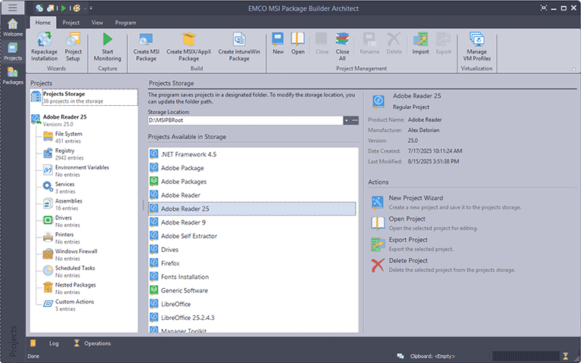
Task: Switch to the Project ribbon tab
Action: click(x=71, y=23)
